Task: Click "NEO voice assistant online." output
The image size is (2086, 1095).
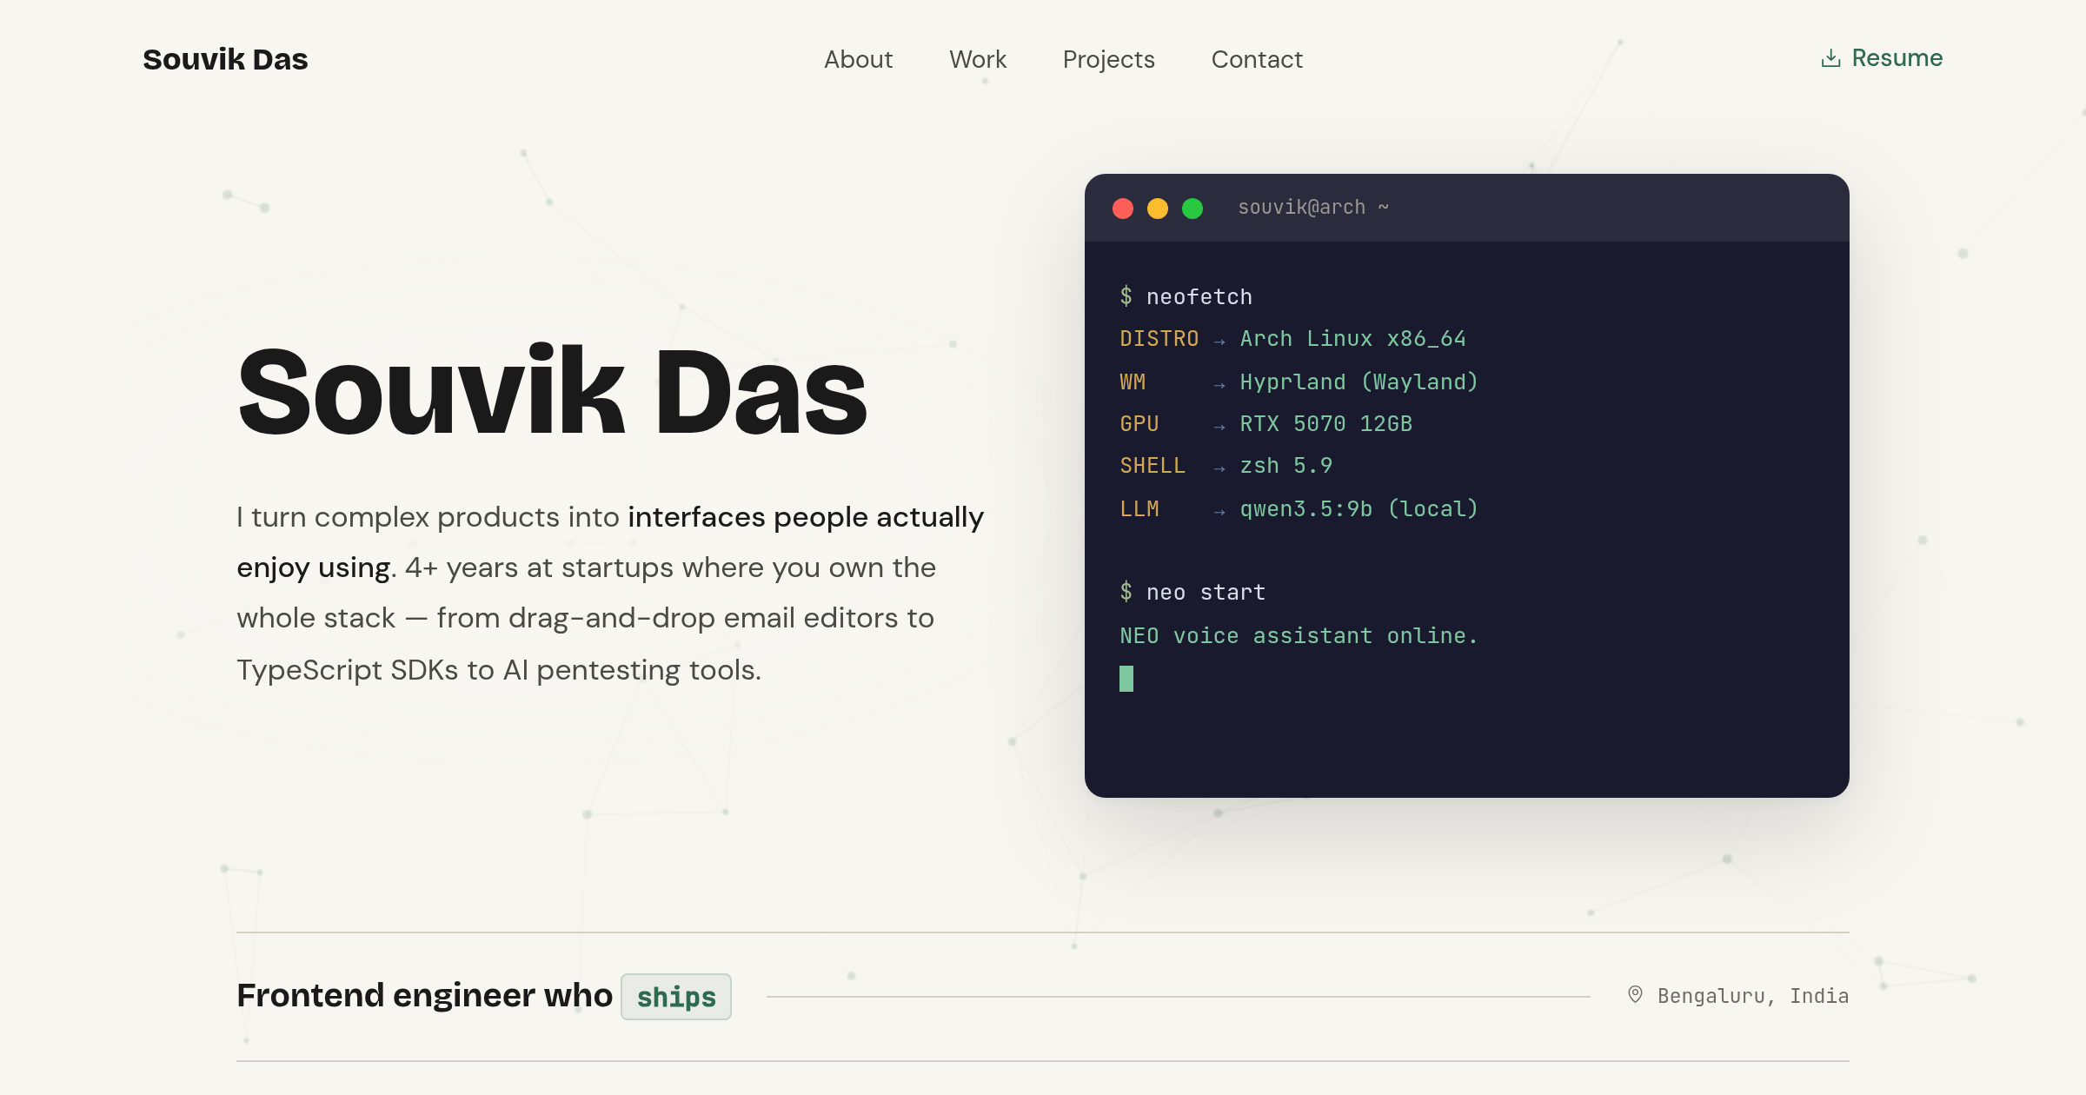Action: click(x=1299, y=636)
